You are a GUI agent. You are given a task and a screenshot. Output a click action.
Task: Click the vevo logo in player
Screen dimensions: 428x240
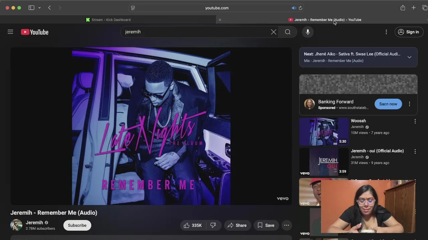pos(283,198)
